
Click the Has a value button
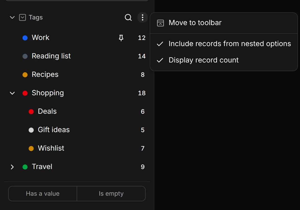pos(43,194)
